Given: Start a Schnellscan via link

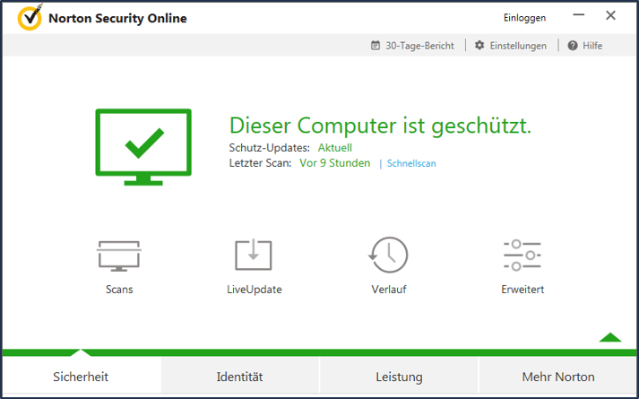Looking at the screenshot, I should [x=411, y=163].
